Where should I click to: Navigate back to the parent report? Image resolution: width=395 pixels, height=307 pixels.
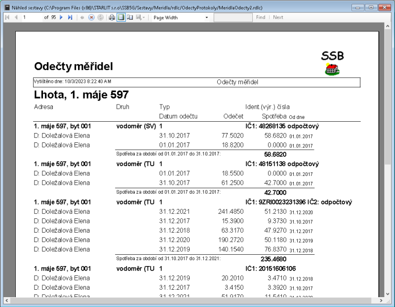coord(82,17)
